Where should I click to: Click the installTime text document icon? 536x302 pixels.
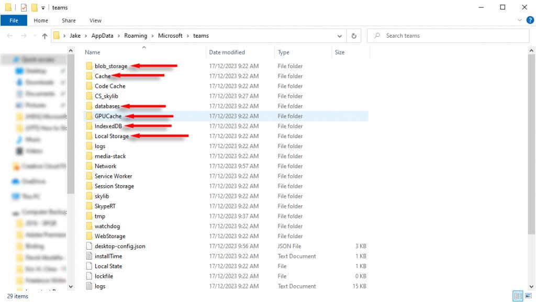click(x=89, y=256)
